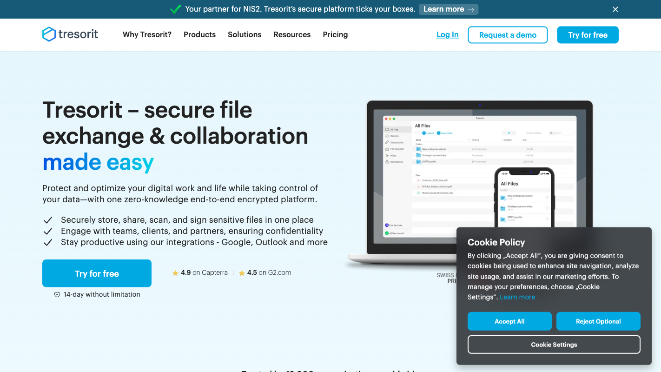Viewport: 661px width, 372px height.
Task: Click Learn more in the NIS2 banner
Action: tap(449, 9)
